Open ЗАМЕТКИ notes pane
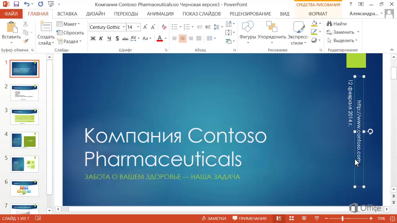397x223 pixels. click(x=214, y=218)
